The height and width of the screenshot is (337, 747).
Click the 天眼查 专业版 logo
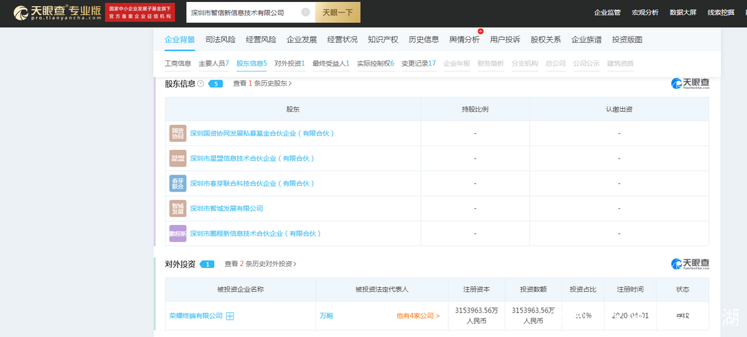coord(57,12)
